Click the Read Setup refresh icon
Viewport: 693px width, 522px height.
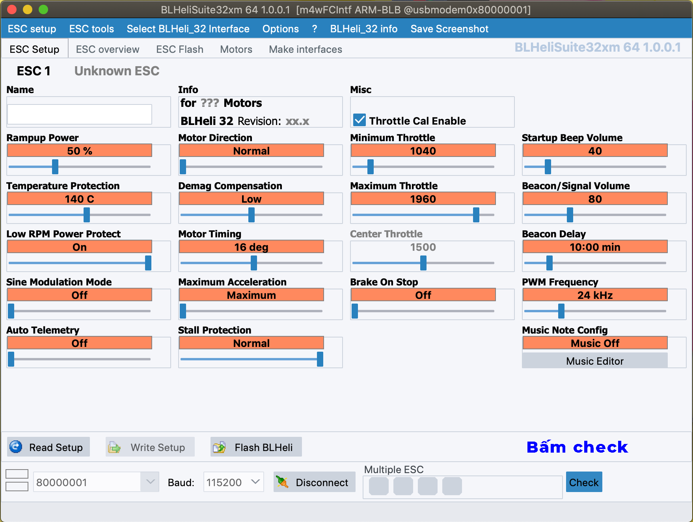click(16, 447)
